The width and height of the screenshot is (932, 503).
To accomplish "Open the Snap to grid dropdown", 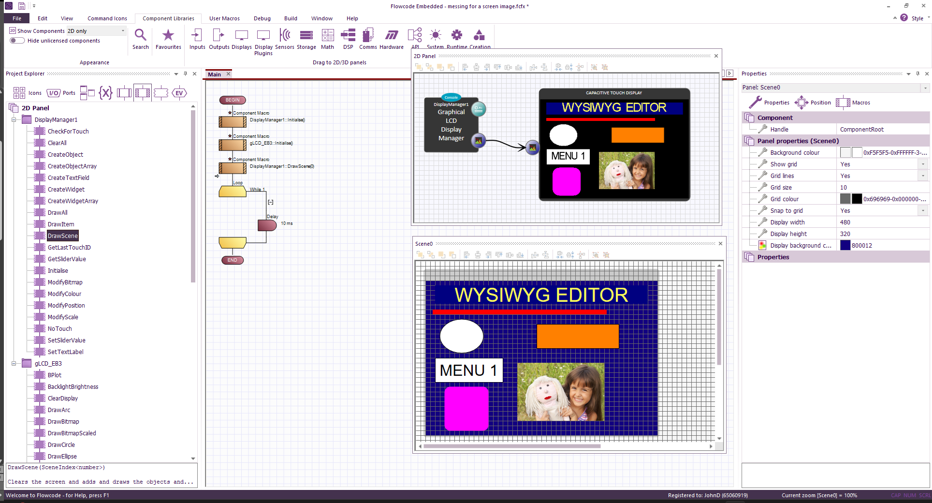I will (x=923, y=211).
